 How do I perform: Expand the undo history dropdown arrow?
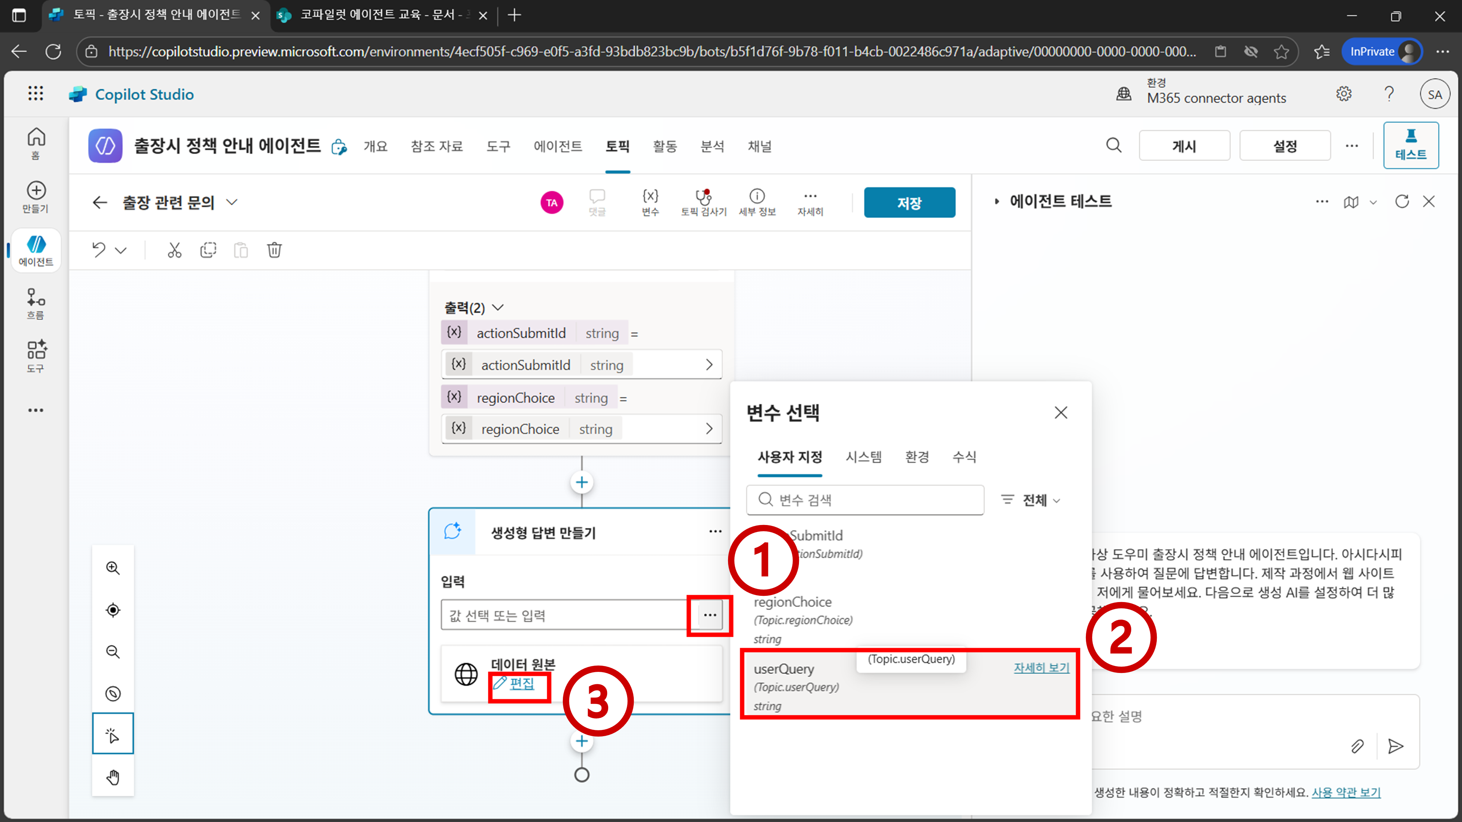click(x=121, y=250)
